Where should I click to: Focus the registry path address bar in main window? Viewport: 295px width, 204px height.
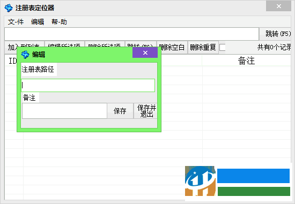coord(131,34)
